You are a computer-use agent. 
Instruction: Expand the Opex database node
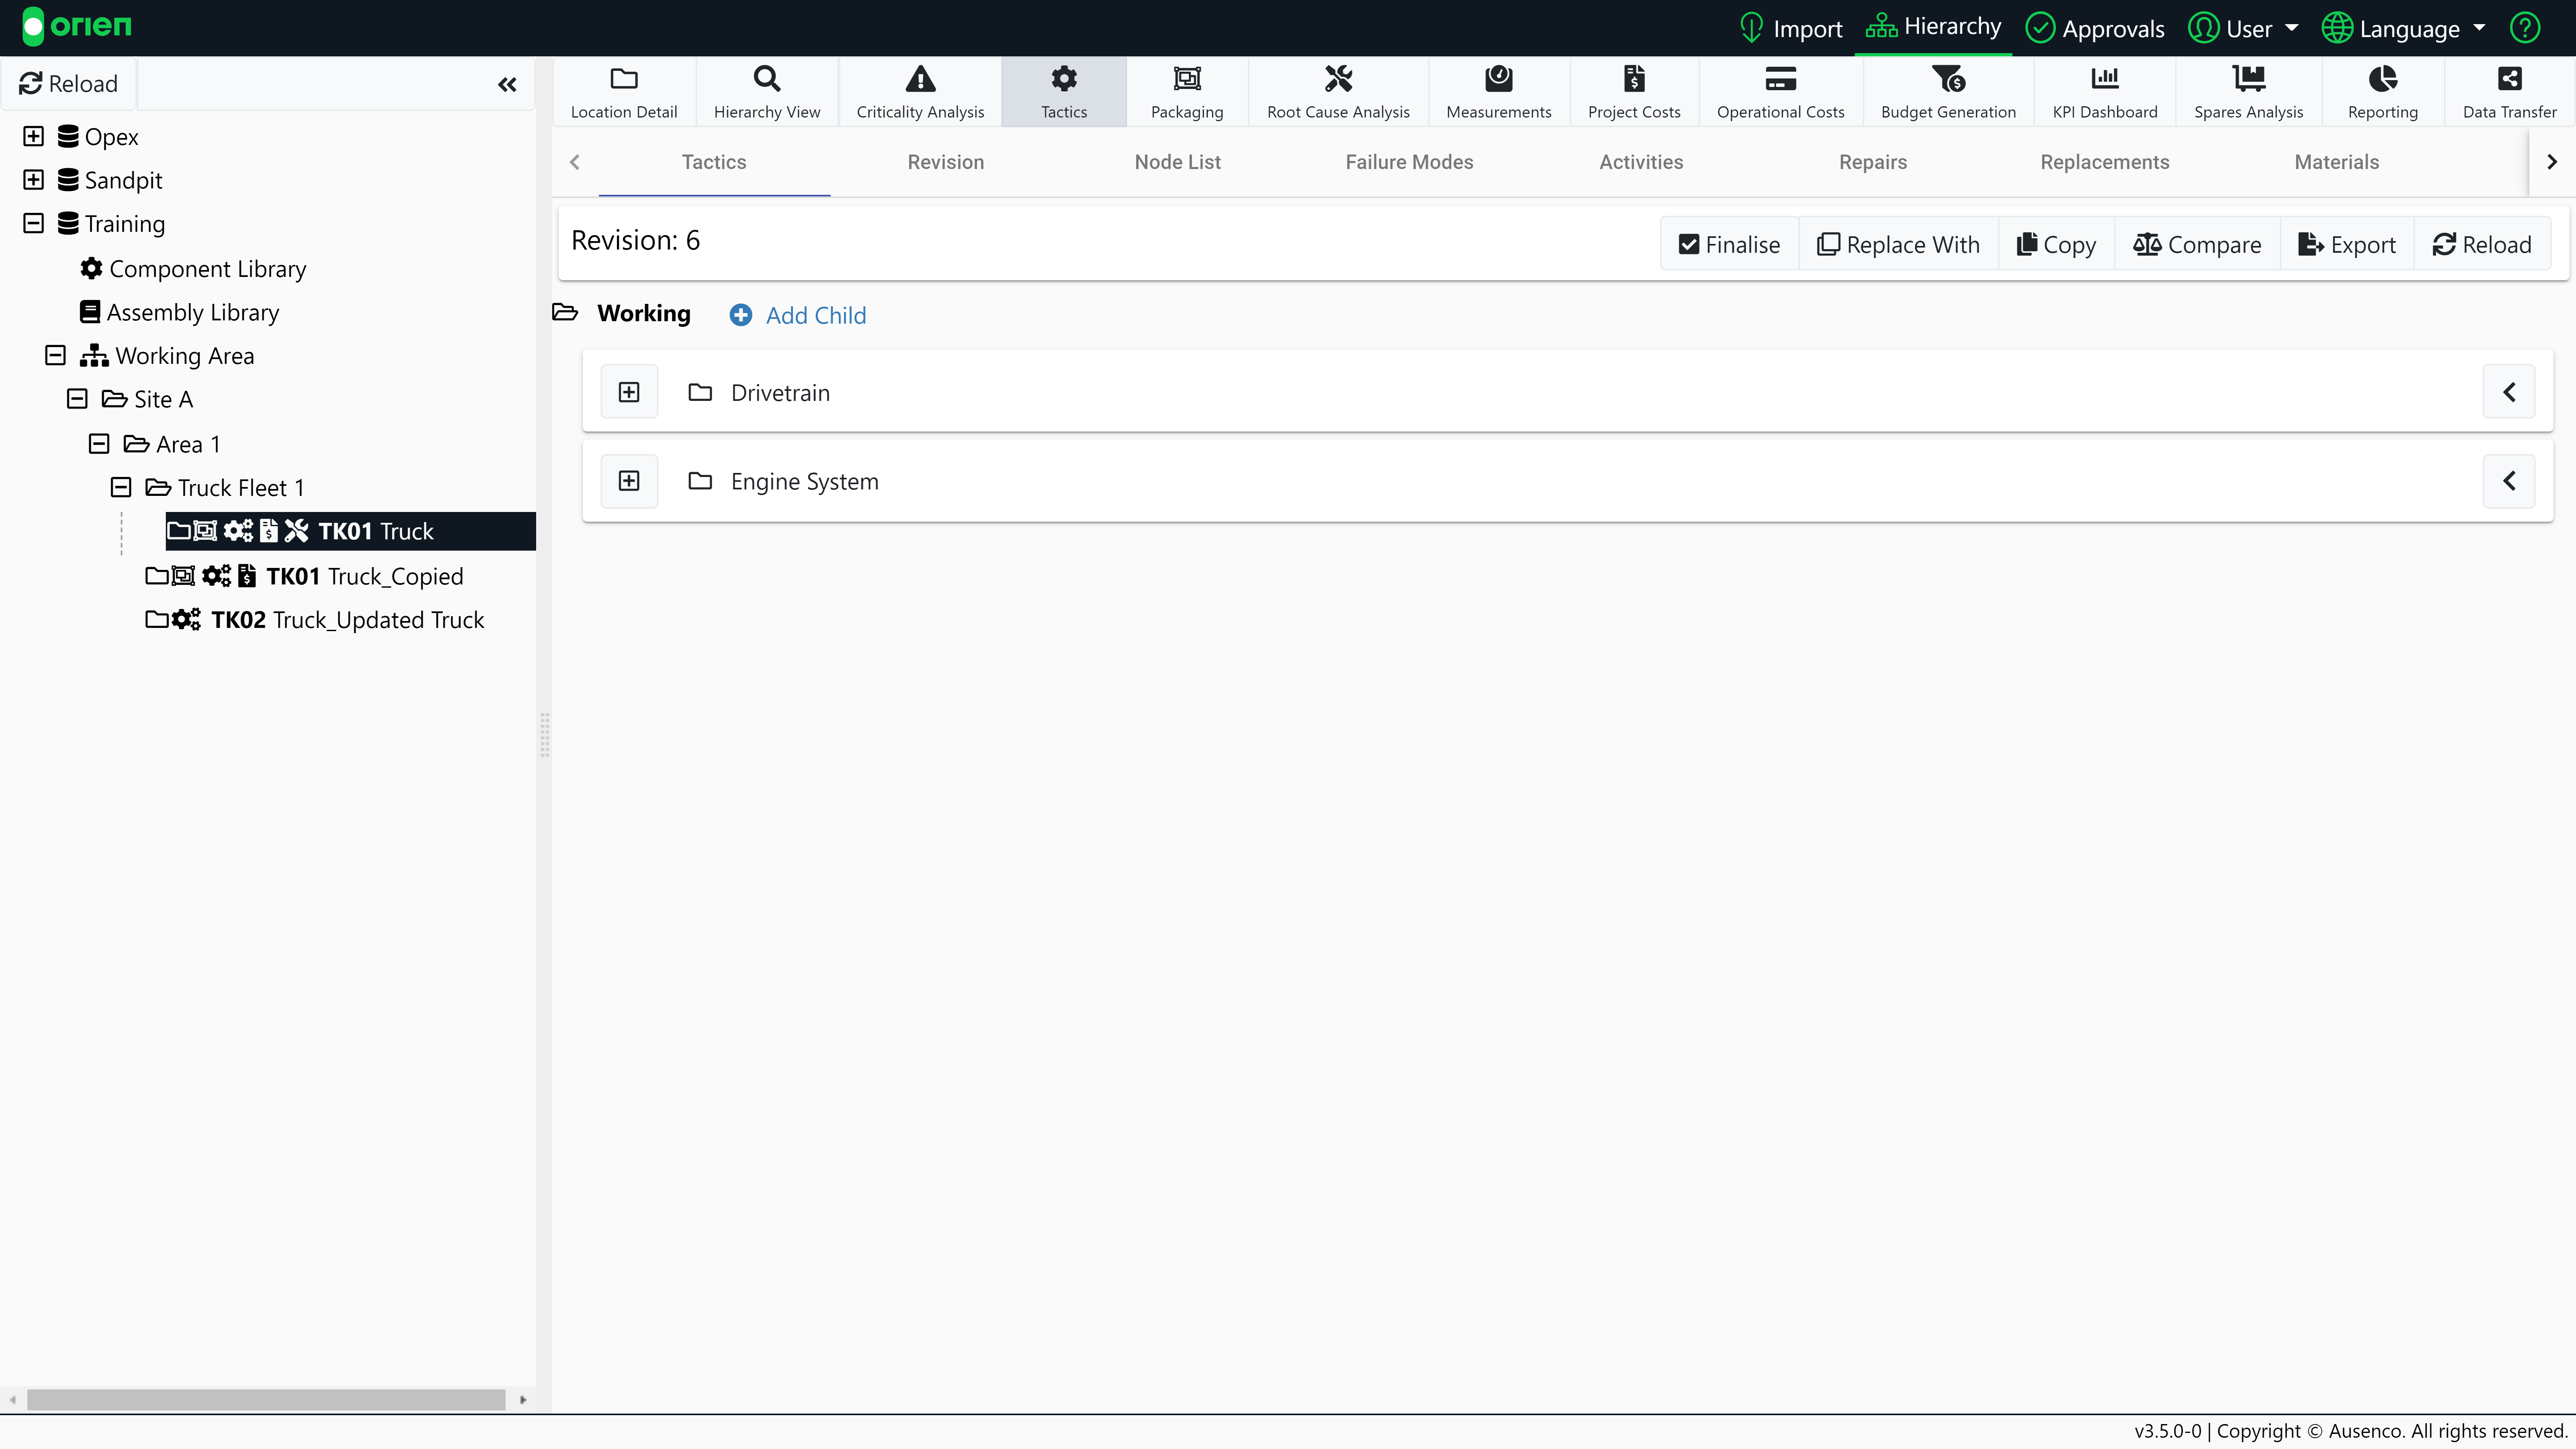(x=33, y=136)
